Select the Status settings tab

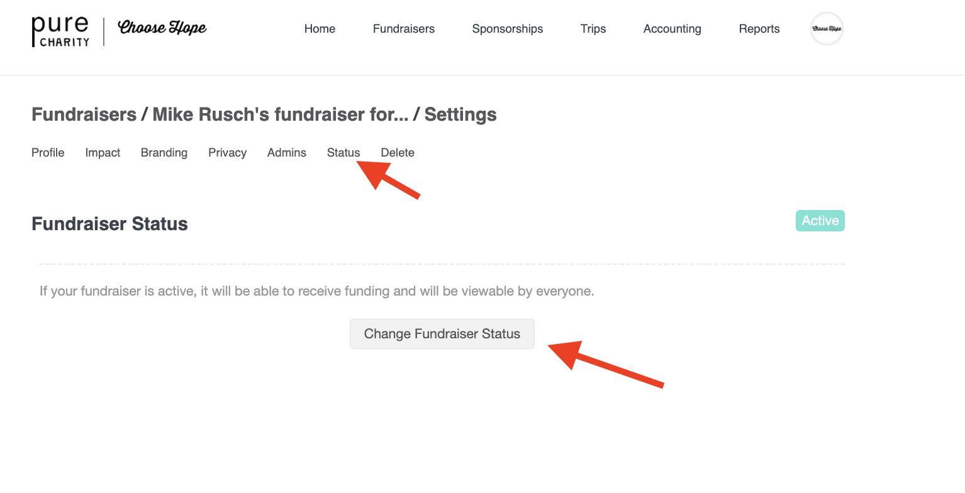[343, 153]
